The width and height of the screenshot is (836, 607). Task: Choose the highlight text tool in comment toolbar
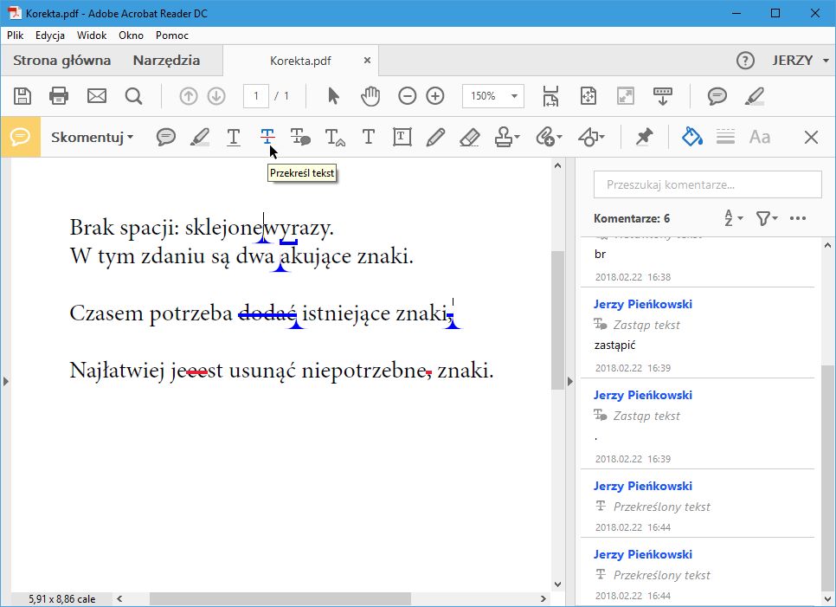(x=200, y=137)
